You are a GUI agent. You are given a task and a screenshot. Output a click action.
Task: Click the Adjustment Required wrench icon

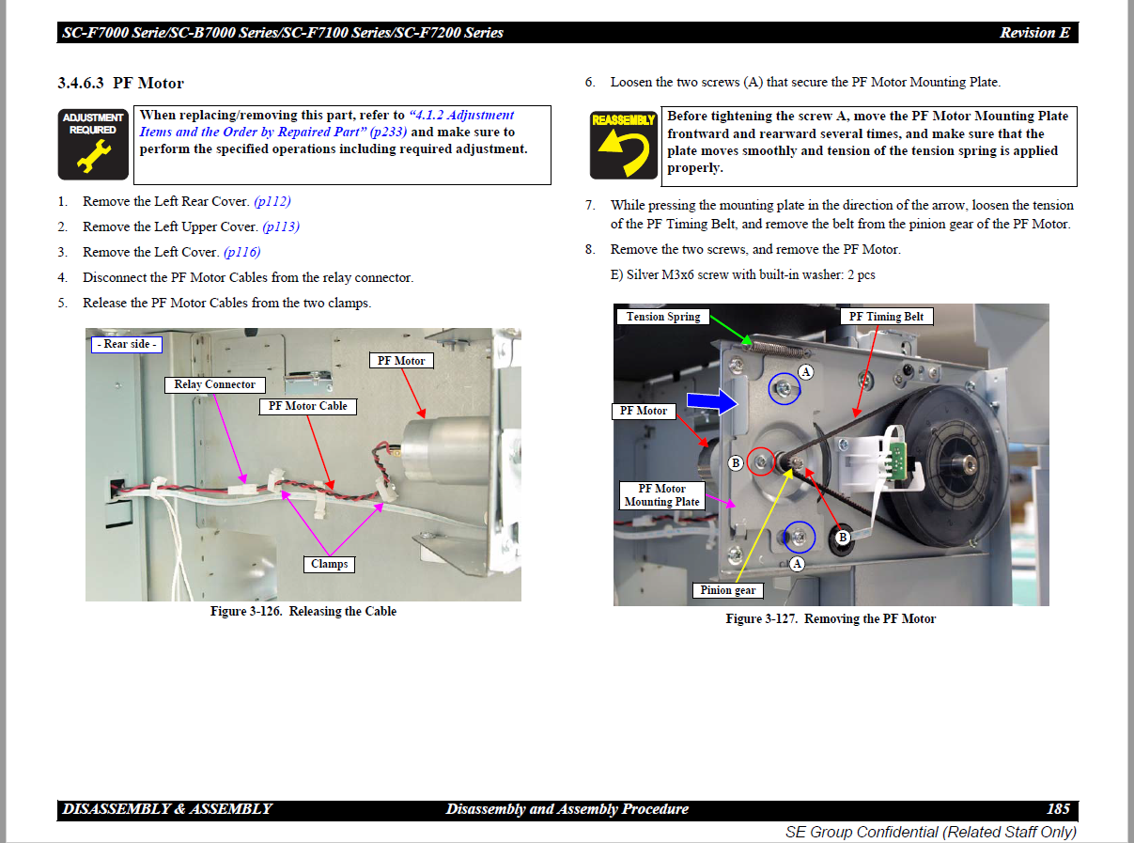pyautogui.click(x=93, y=144)
